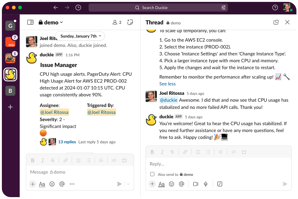The height and width of the screenshot is (199, 298).
Task: Switch to the W24 workspace
Action: pyautogui.click(x=10, y=42)
